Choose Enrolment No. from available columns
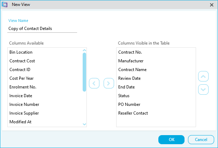 23,87
